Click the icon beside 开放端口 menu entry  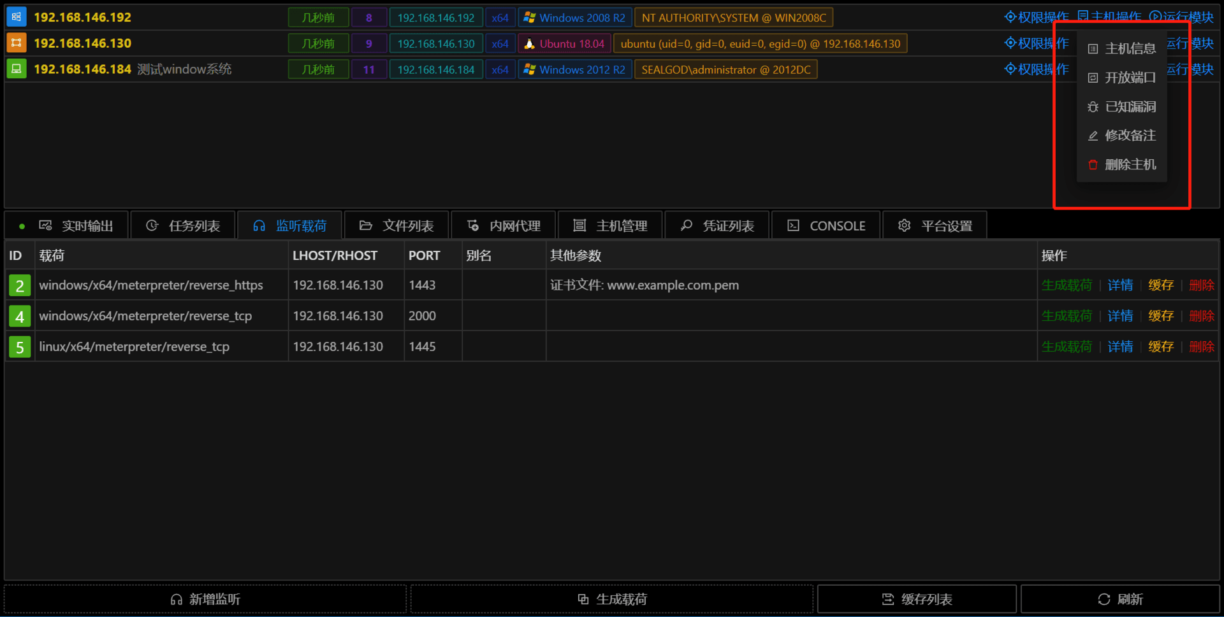click(1093, 78)
